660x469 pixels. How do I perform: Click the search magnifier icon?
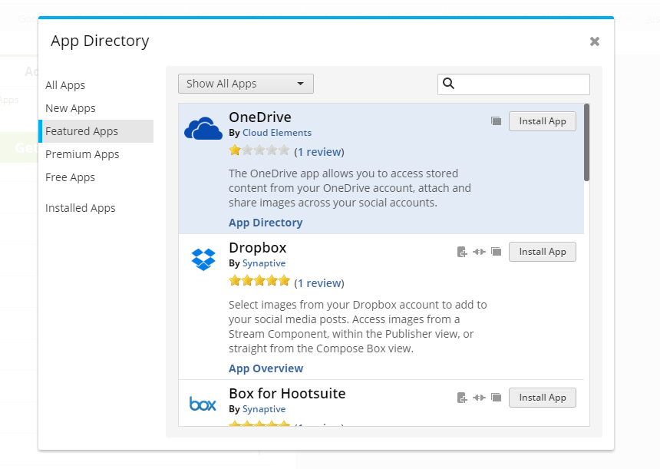(x=449, y=84)
